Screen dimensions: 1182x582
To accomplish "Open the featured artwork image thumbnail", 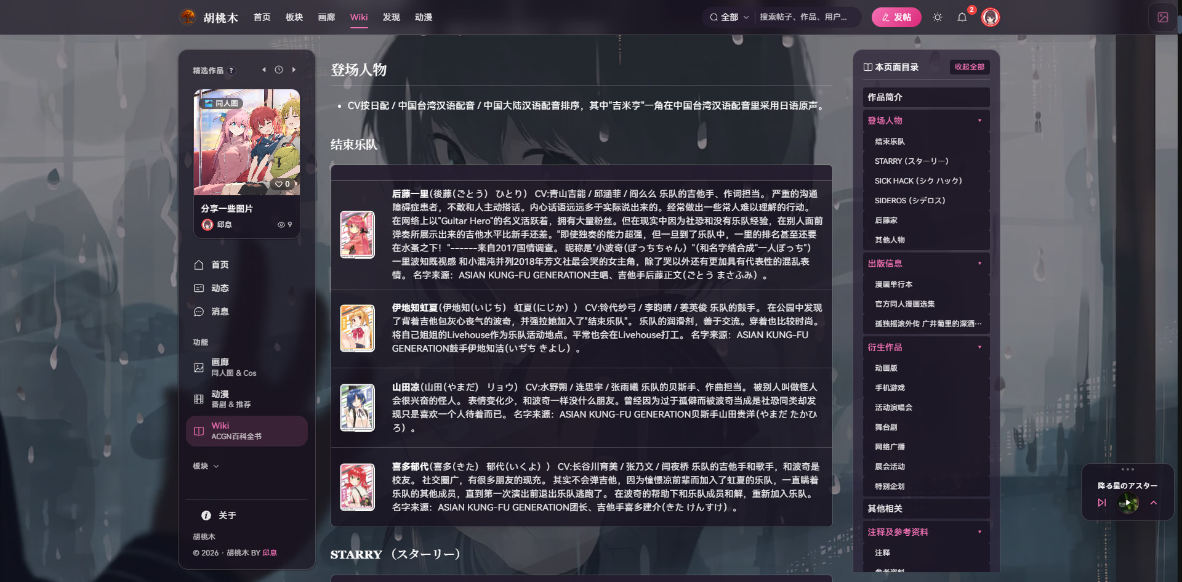I will 247,142.
